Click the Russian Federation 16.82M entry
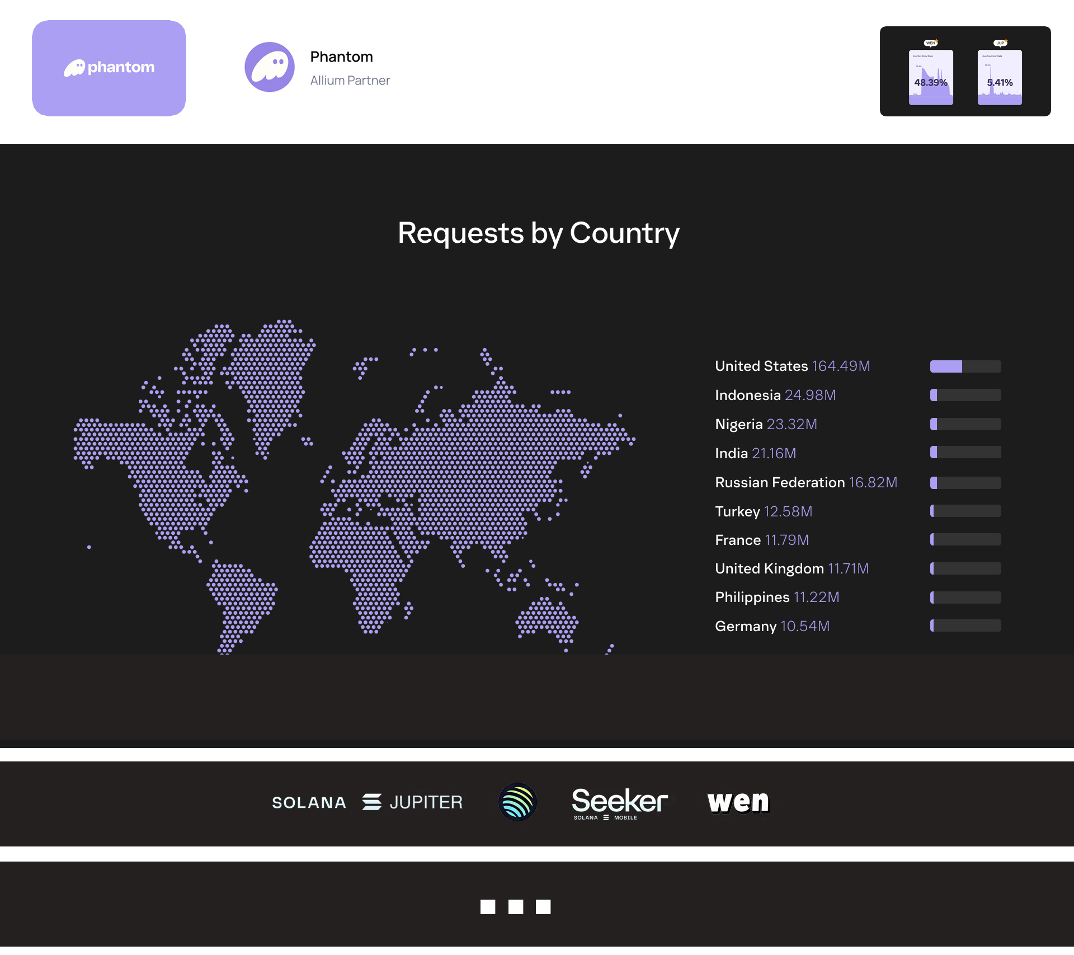Viewport: 1074px width, 955px height. tap(806, 483)
